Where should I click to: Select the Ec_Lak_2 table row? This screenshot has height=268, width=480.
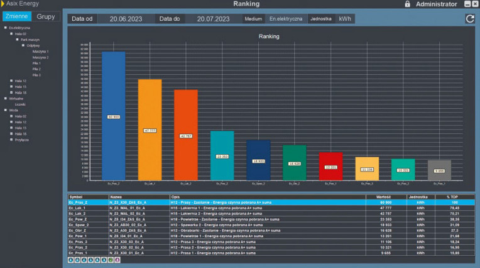tap(271, 214)
